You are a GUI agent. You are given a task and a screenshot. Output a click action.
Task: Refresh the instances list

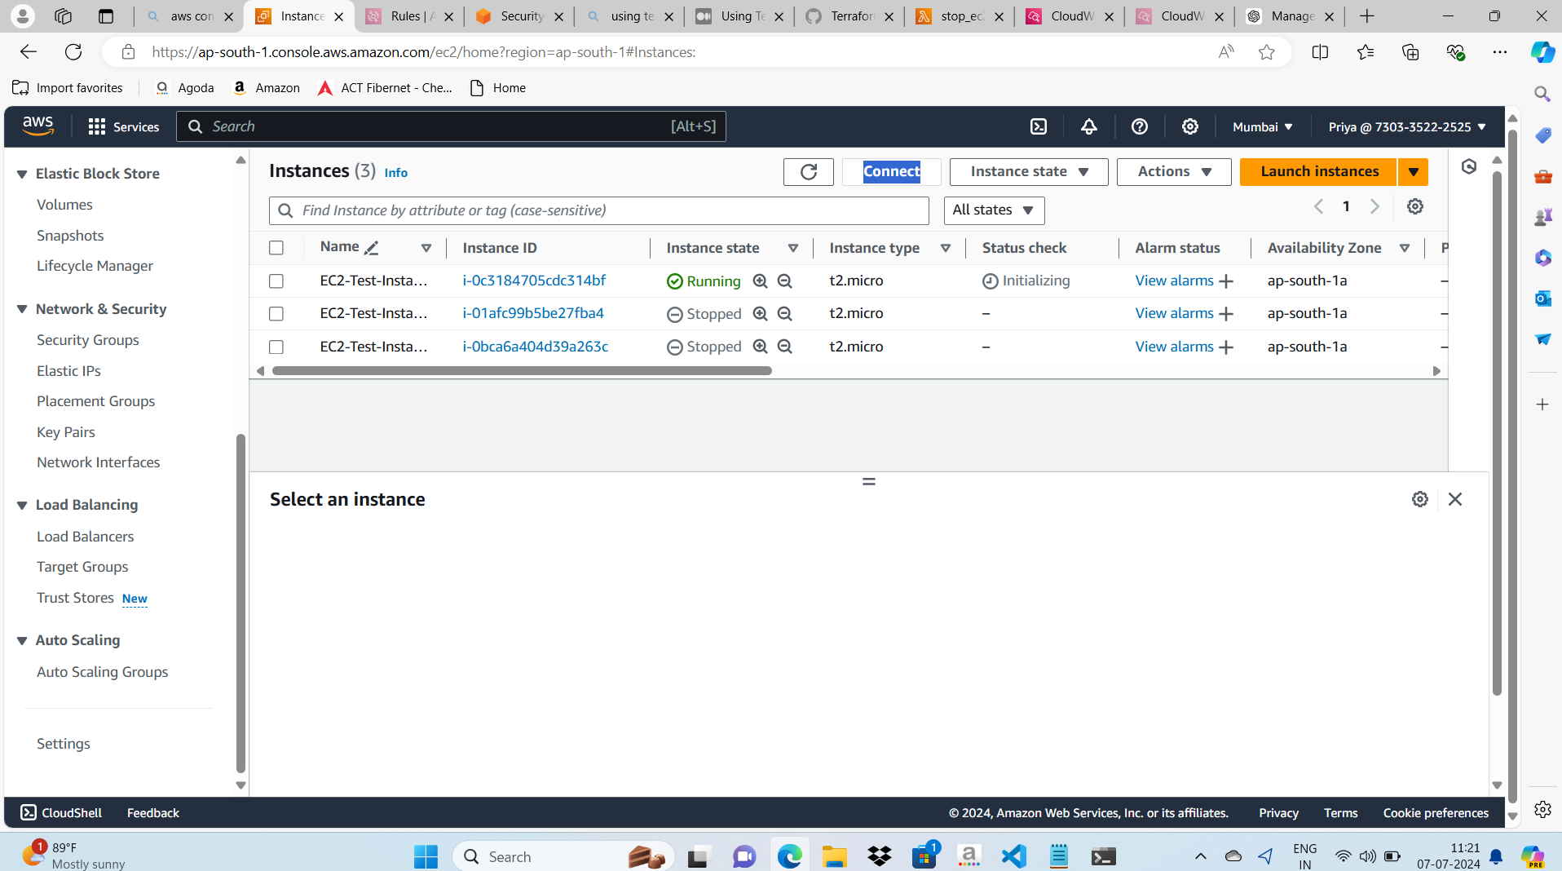coord(809,171)
